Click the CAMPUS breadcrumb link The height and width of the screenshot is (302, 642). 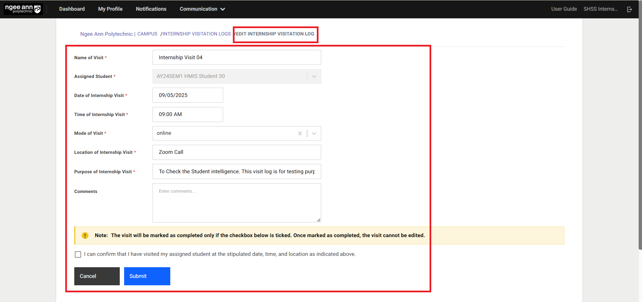tap(147, 34)
